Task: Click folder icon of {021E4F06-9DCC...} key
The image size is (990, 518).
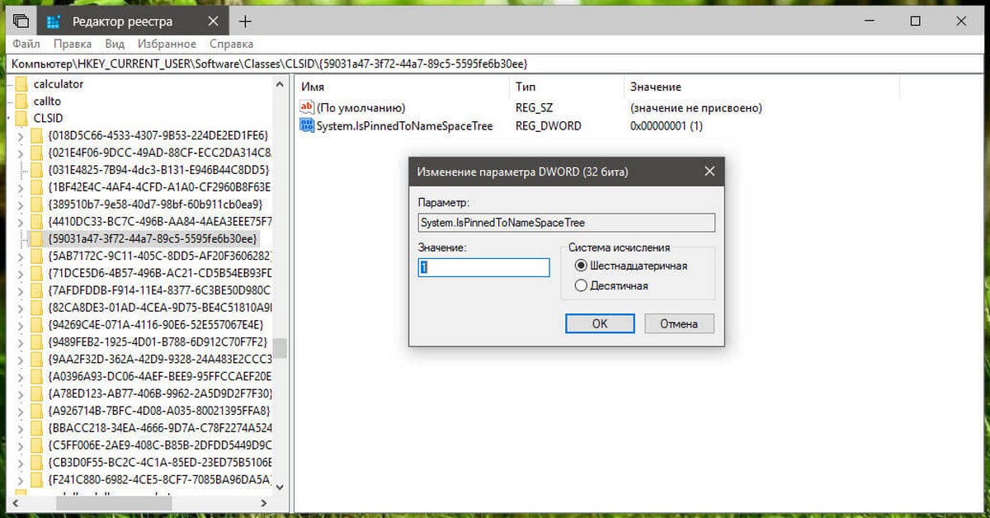Action: pos(36,153)
